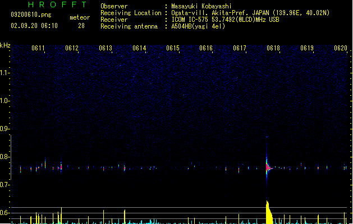Click the 1.1 kHz axis label
353x224 pixels.
[x=4, y=73]
